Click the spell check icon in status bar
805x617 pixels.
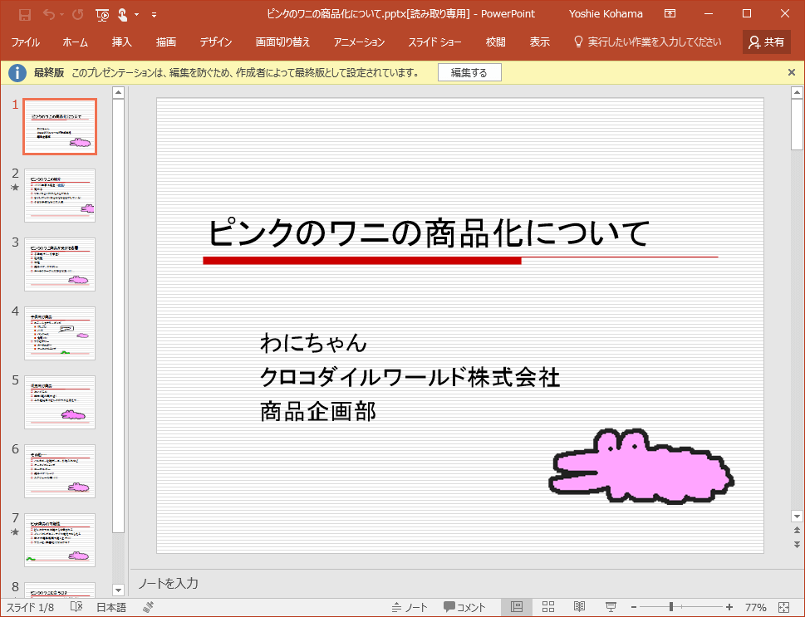point(76,608)
